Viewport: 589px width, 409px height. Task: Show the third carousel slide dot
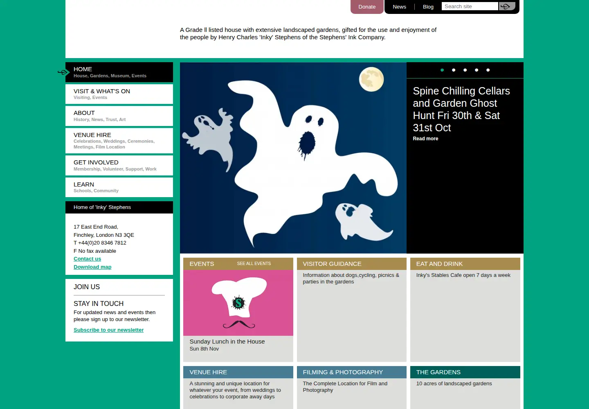pos(465,70)
